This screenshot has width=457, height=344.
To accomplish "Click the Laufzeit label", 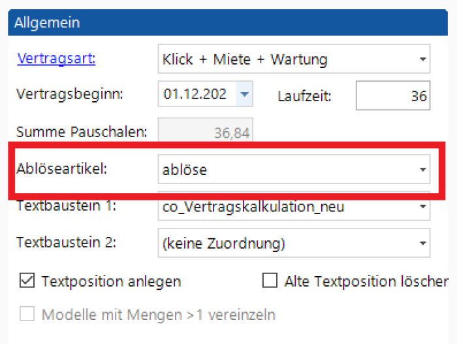I will (305, 96).
